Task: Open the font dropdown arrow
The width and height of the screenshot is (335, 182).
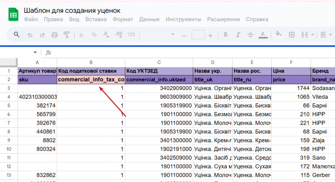Action: pyautogui.click(x=173, y=34)
